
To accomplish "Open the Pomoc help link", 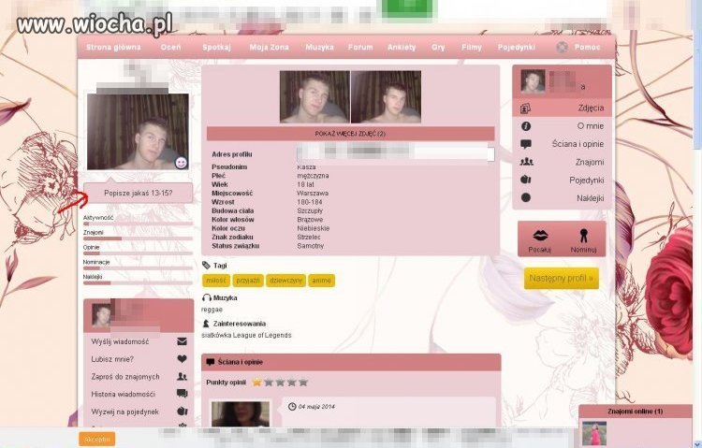I will pos(587,47).
